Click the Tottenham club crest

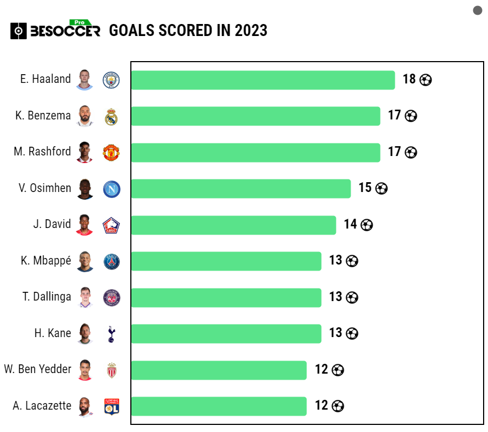tap(111, 333)
